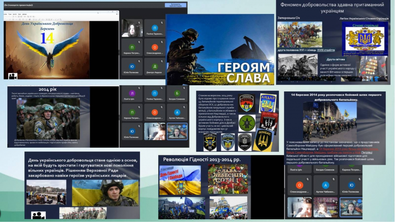Image resolution: width=395 pixels, height=222 pixels.
Task: Click the orange О avatar in the top grid
Action: coord(155,47)
